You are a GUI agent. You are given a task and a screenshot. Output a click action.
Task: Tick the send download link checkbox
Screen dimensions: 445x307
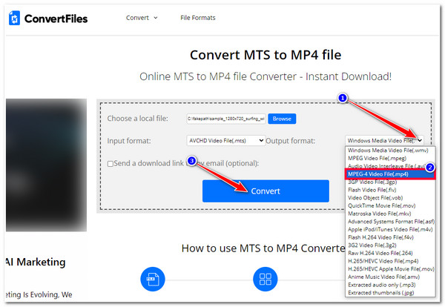coord(111,164)
